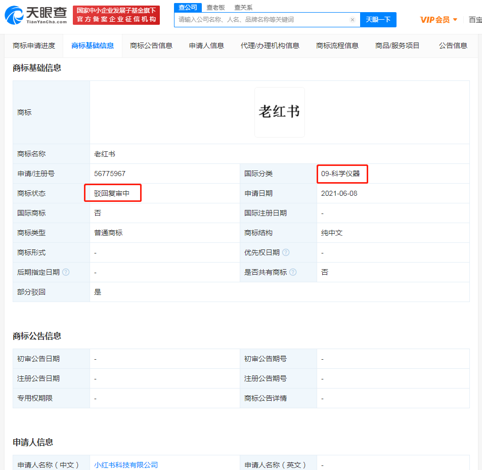Open help icon next to 优先权日期
Viewport: 482px width, 470px height.
tap(286, 252)
